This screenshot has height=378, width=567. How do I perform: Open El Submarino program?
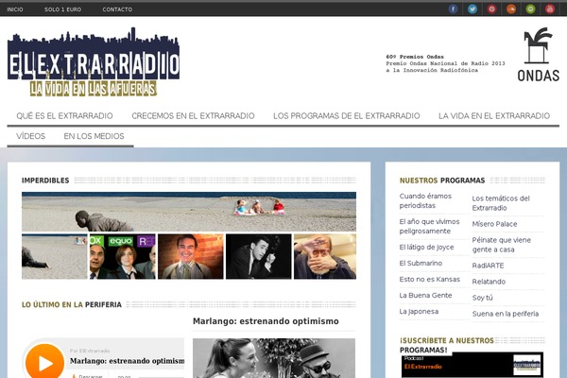[x=421, y=263]
